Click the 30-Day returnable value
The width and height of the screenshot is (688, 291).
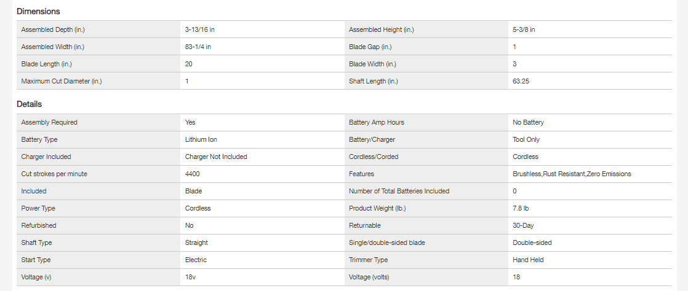[523, 226]
